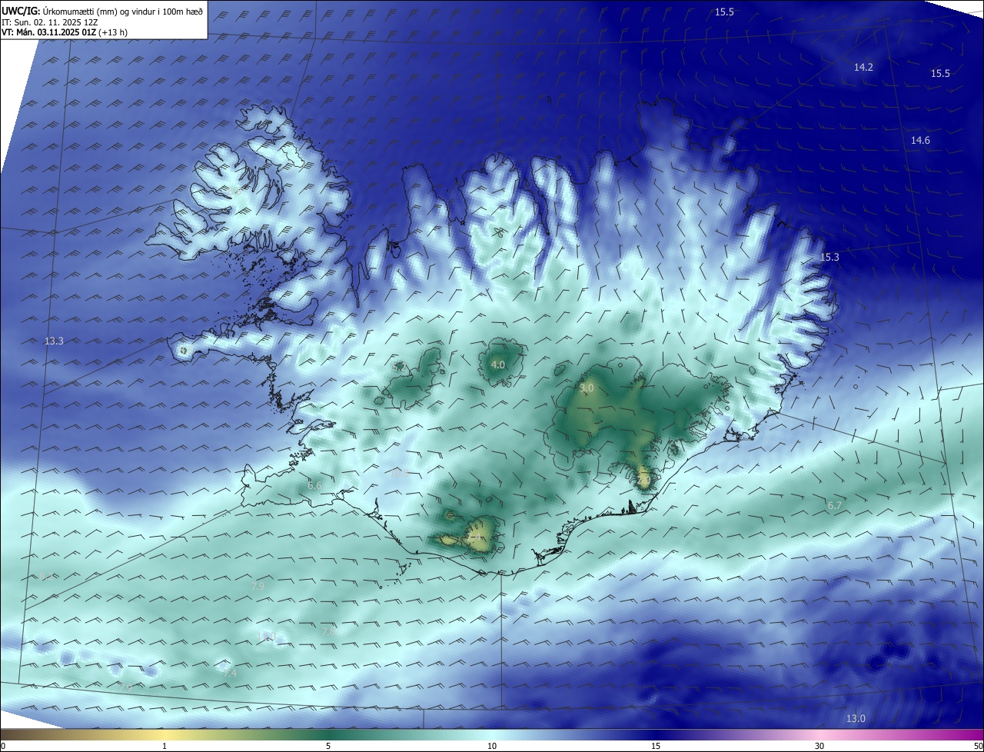Click the 6.7 value label in the southeastern sea

pos(835,505)
